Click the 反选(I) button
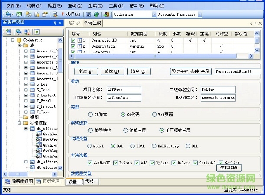 [x=112, y=71]
